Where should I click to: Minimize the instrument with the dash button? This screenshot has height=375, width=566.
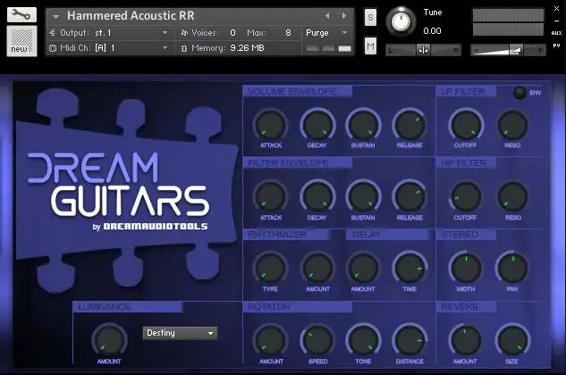(556, 21)
